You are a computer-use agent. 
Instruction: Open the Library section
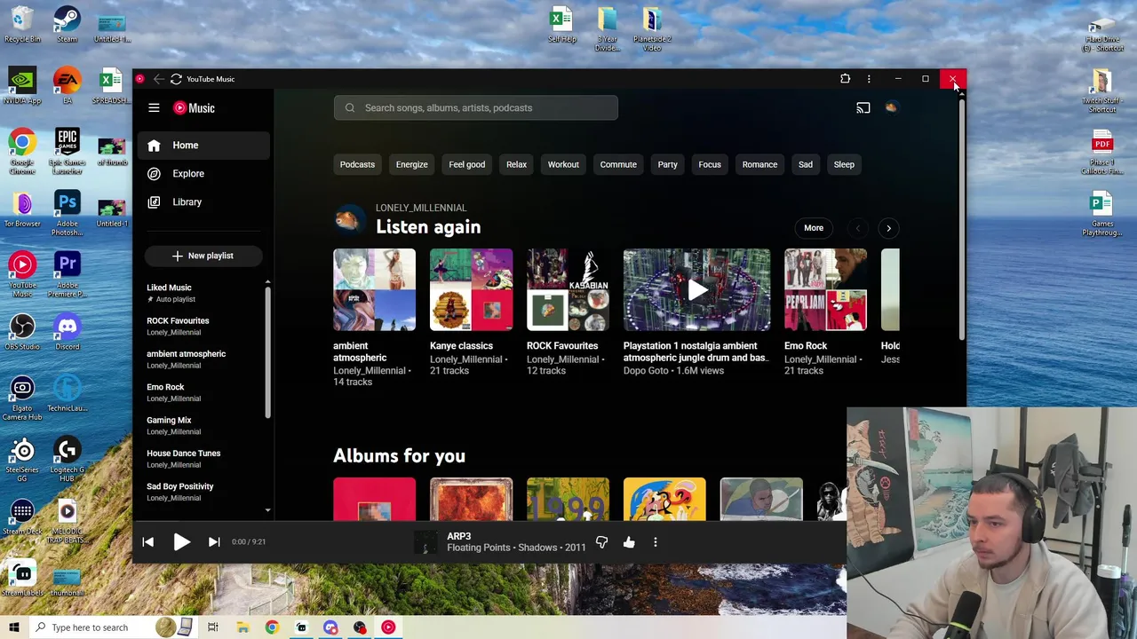click(203, 202)
